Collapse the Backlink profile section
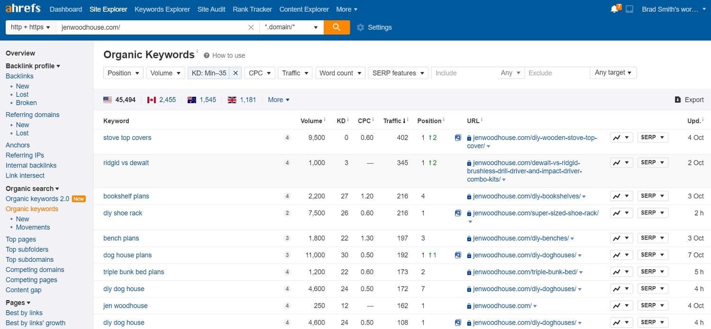Viewport: 711px width, 329px height. click(x=33, y=66)
